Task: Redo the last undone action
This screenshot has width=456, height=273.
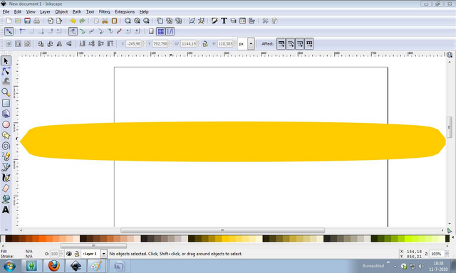Action: pos(82,21)
